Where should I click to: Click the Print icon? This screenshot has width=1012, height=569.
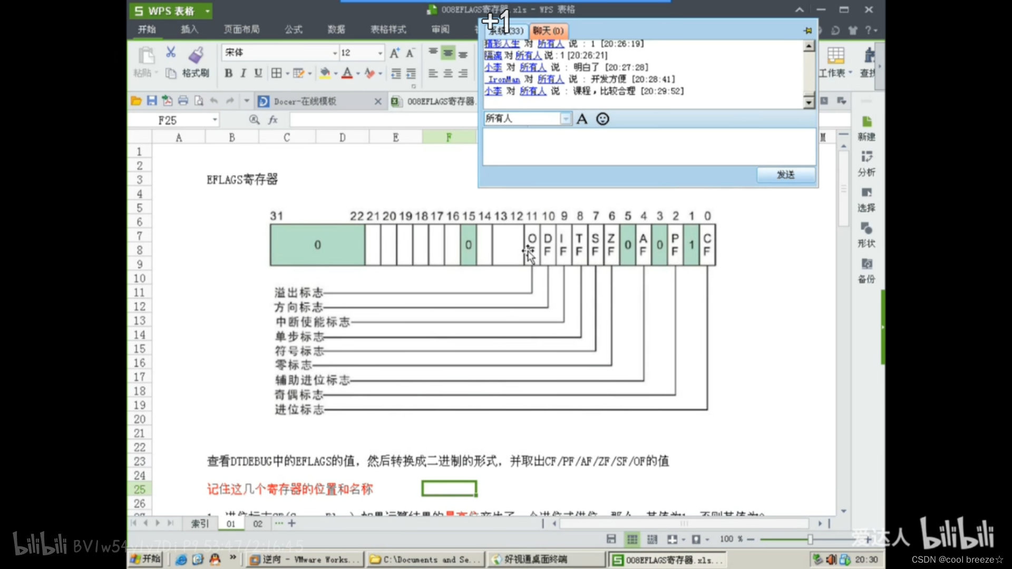pos(183,101)
